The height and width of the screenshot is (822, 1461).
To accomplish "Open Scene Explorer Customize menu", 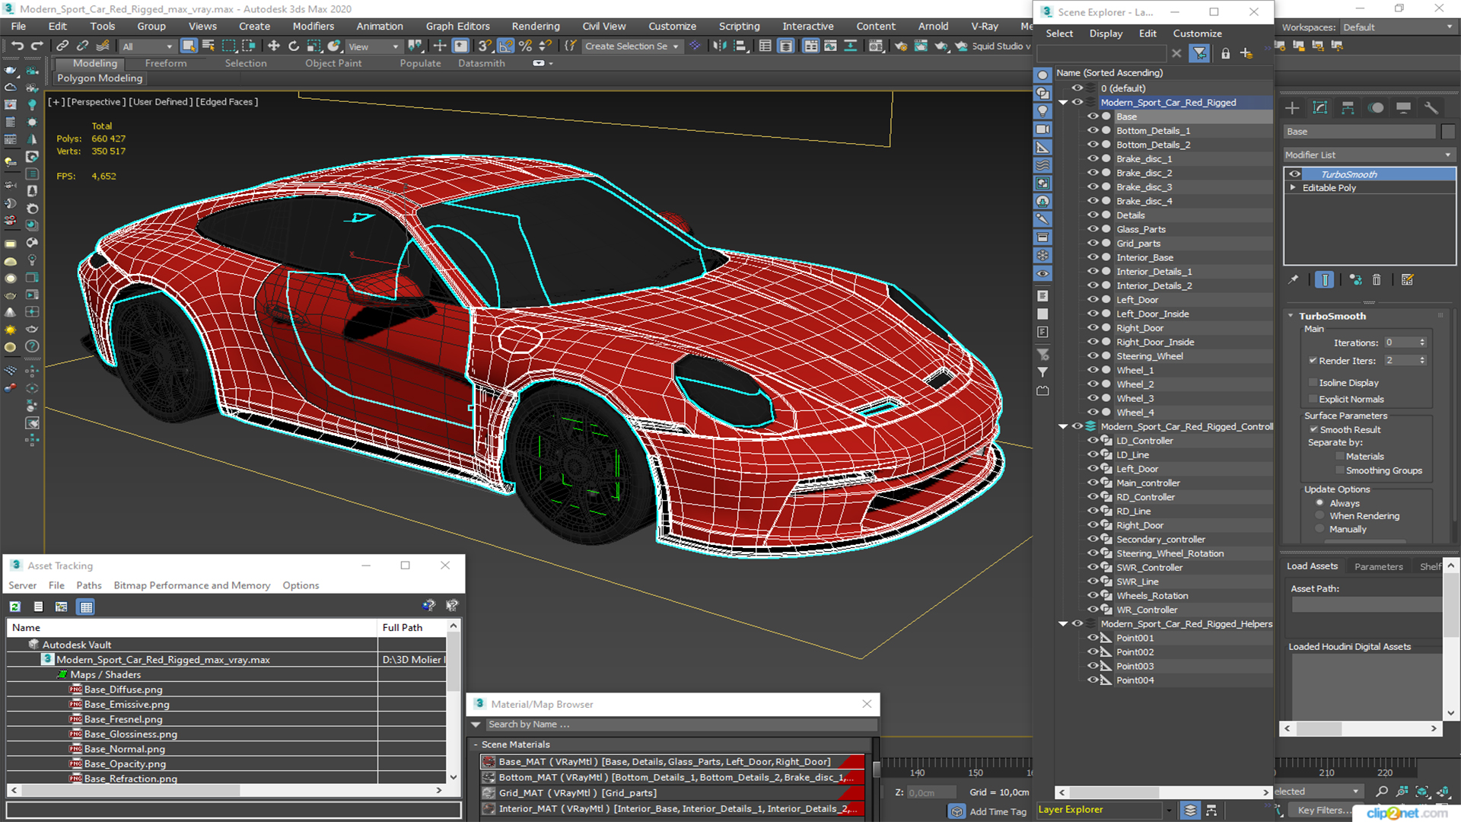I will [1197, 33].
